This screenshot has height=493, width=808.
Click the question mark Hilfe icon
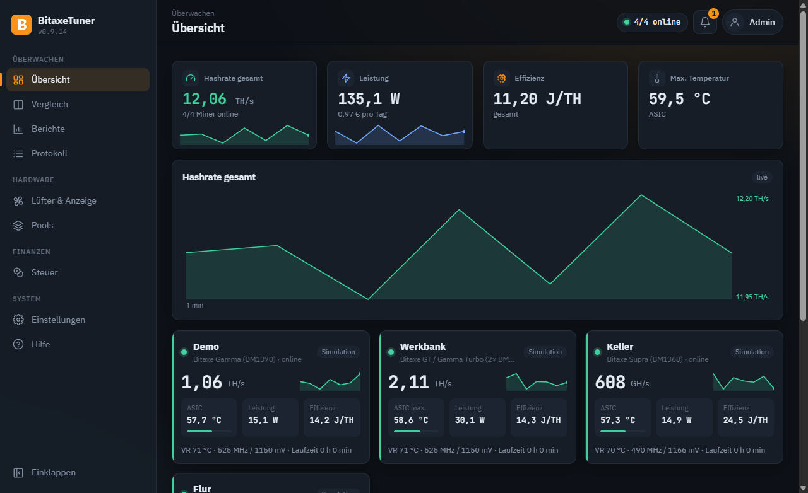tap(18, 344)
